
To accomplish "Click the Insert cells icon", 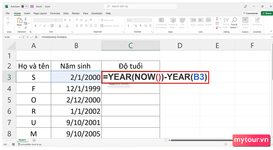I will click(x=193, y=20).
